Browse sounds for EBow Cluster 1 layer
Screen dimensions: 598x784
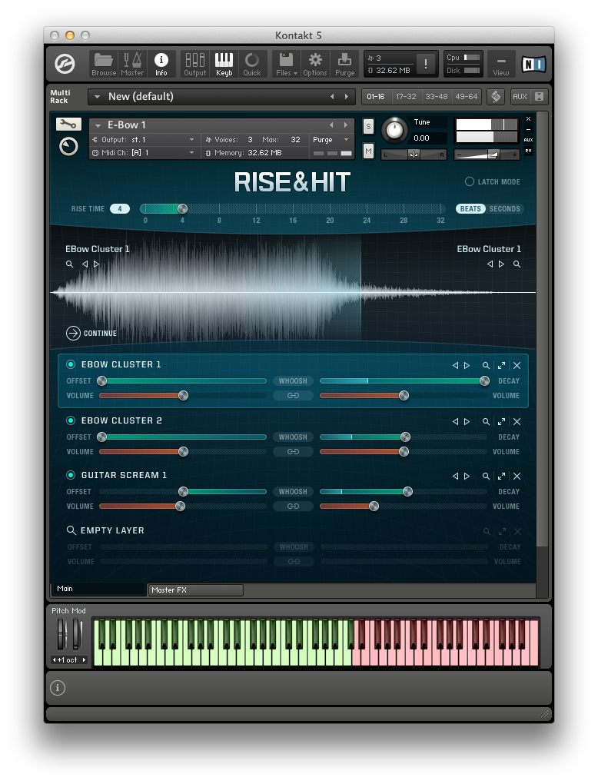486,366
